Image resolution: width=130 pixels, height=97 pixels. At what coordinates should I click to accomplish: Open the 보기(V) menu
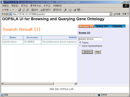pyautogui.click(x=24, y=6)
